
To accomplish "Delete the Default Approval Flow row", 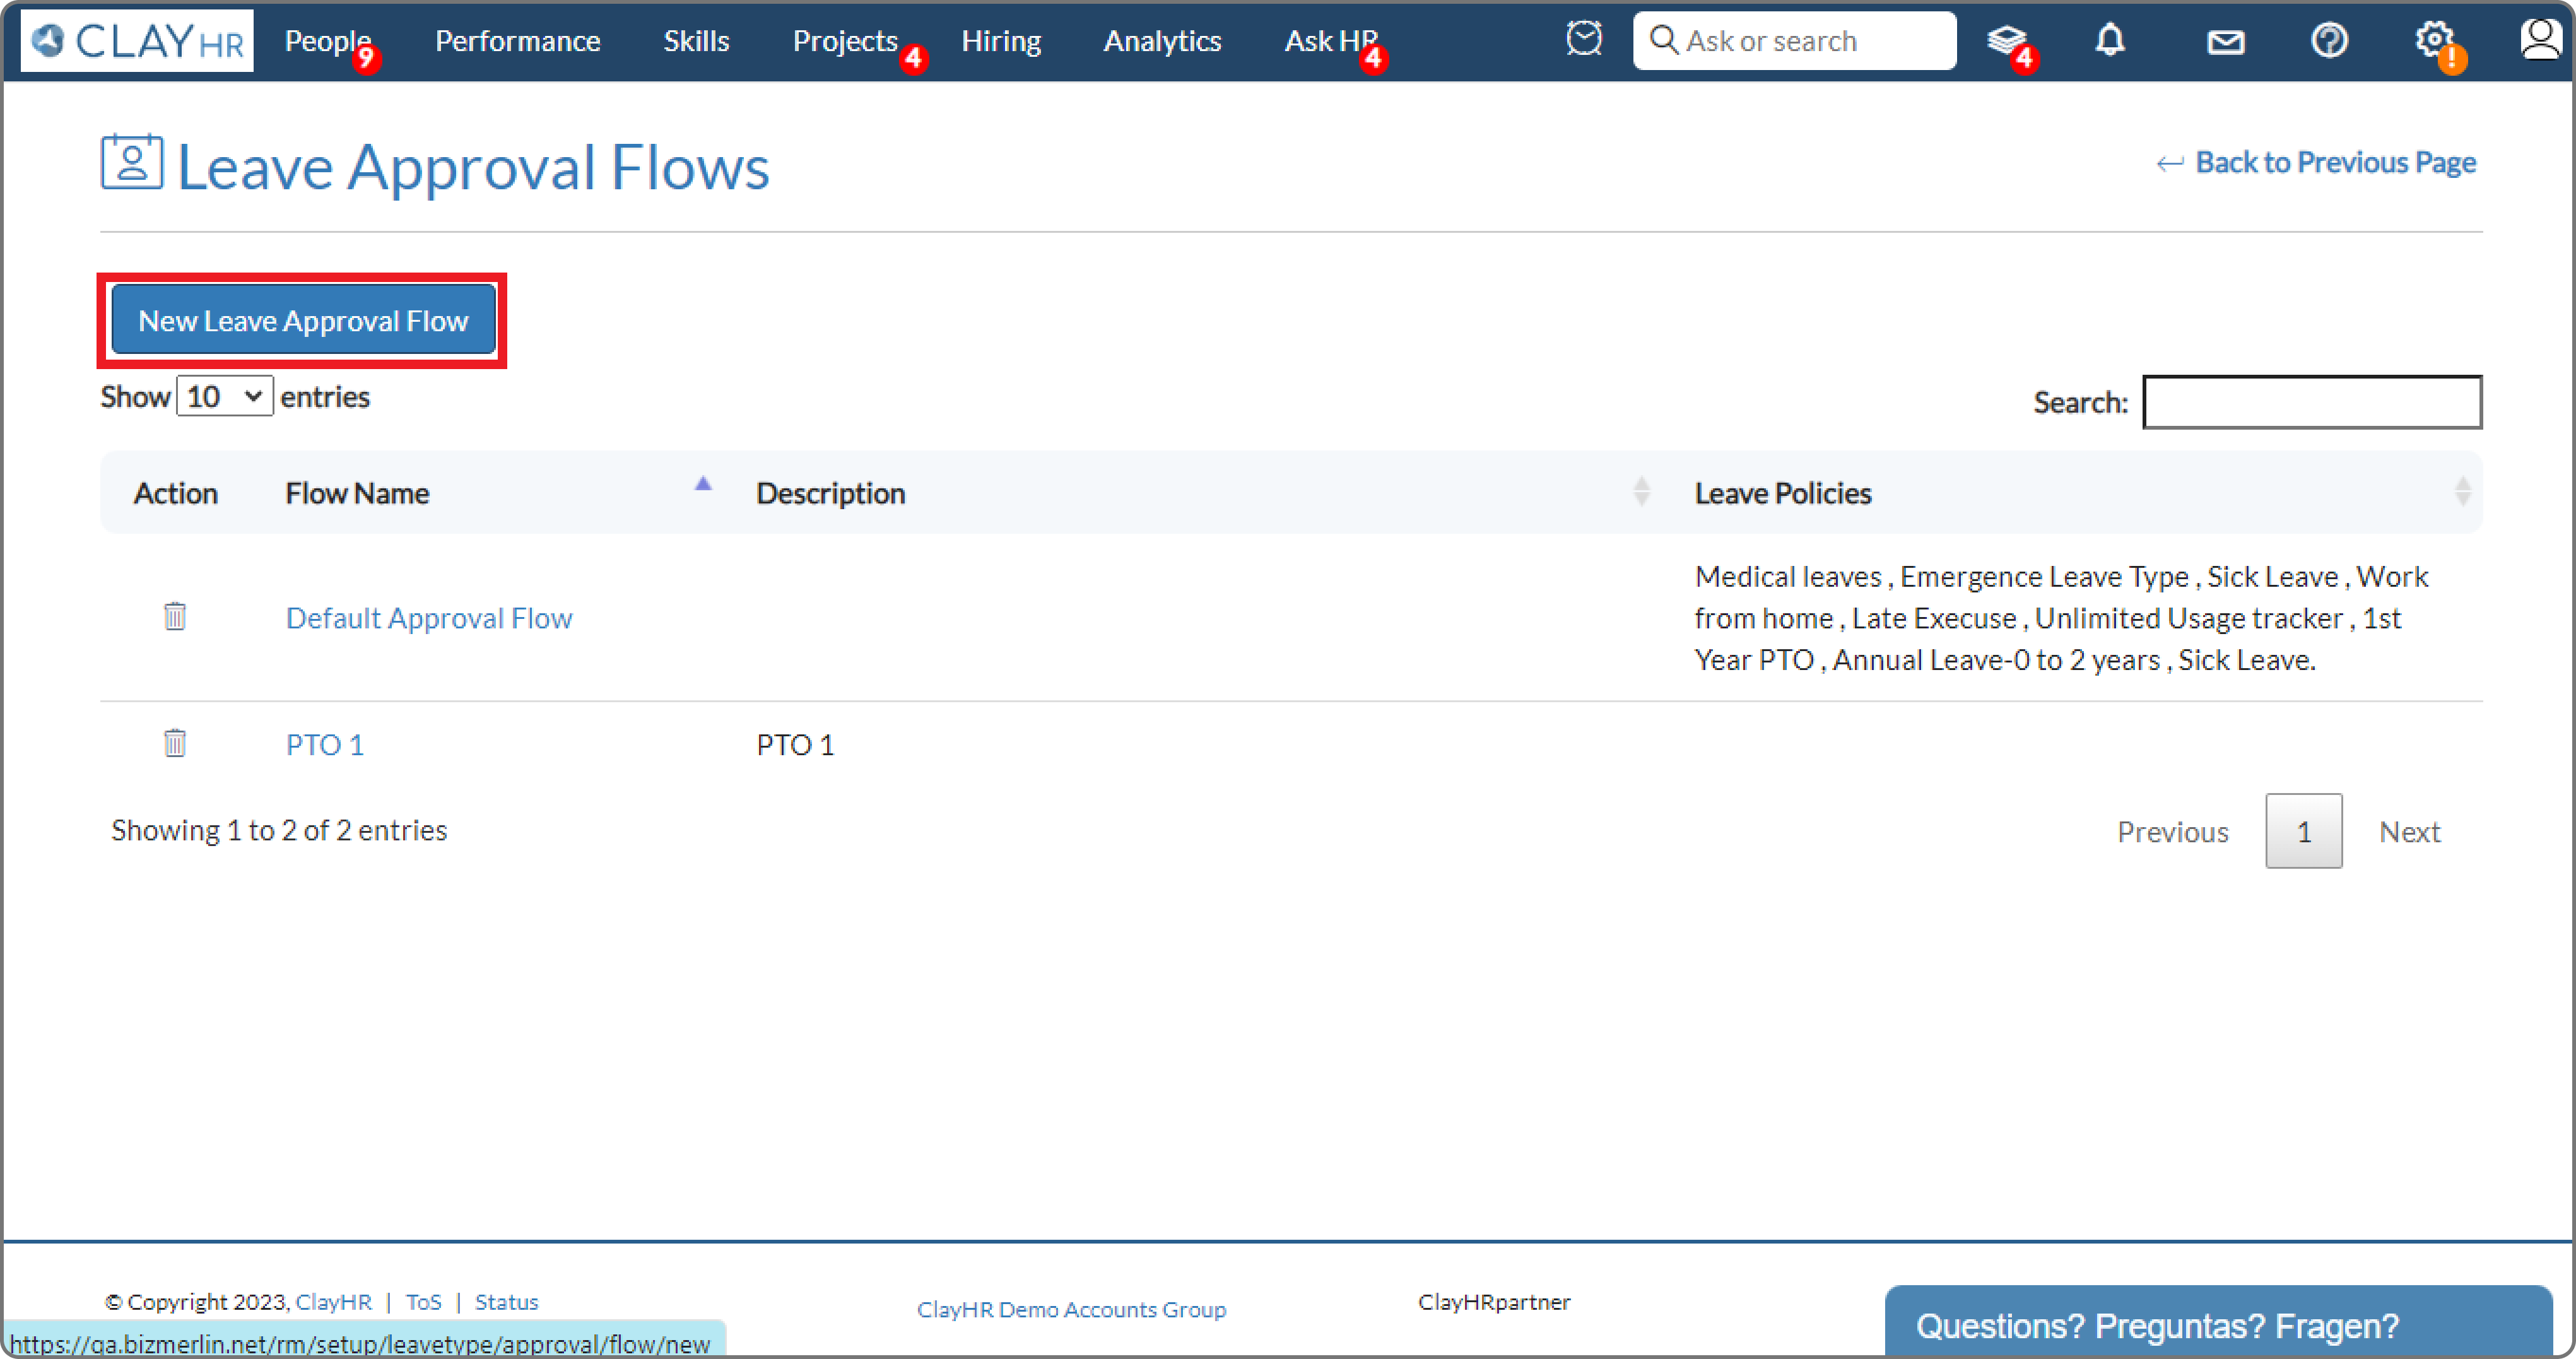I will point(175,617).
